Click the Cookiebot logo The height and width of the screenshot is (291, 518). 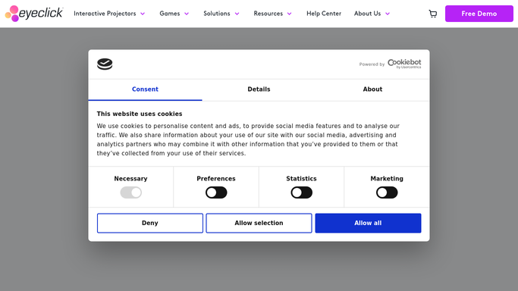coord(404,64)
